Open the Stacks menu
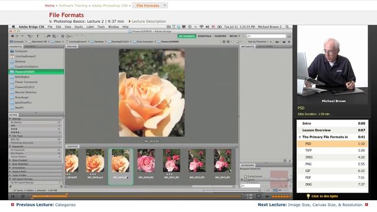377x212 pixels. tap(78, 27)
